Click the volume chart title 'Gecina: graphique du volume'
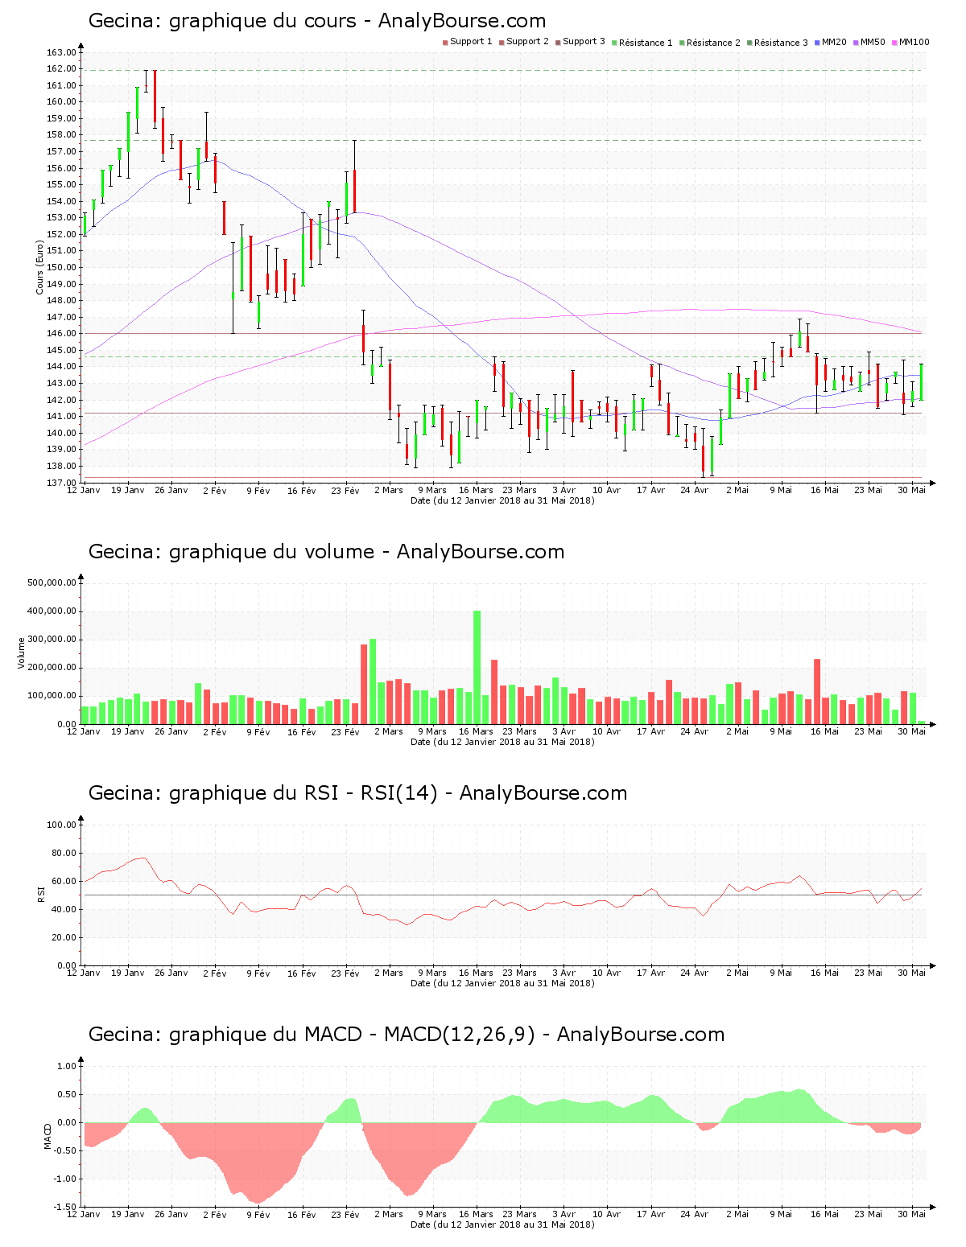Image resolution: width=966 pixels, height=1247 pixels. tap(232, 552)
